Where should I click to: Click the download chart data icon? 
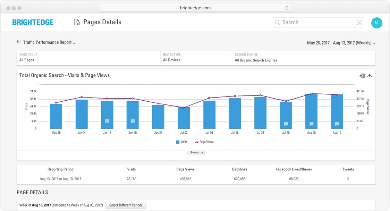click(x=370, y=75)
